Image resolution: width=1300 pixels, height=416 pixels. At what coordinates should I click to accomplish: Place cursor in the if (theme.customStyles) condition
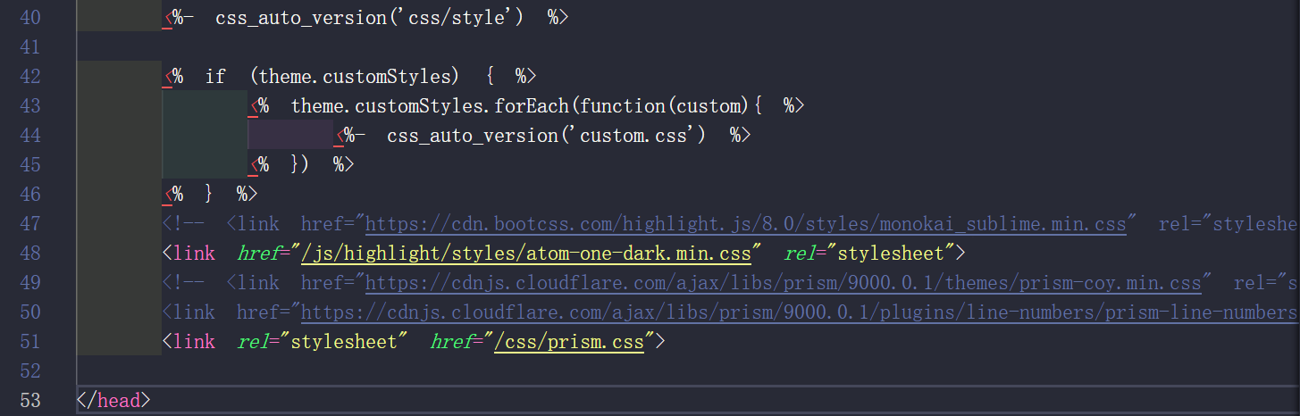pos(355,77)
